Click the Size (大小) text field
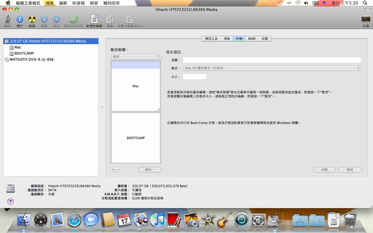The image size is (373, 233). point(195,76)
